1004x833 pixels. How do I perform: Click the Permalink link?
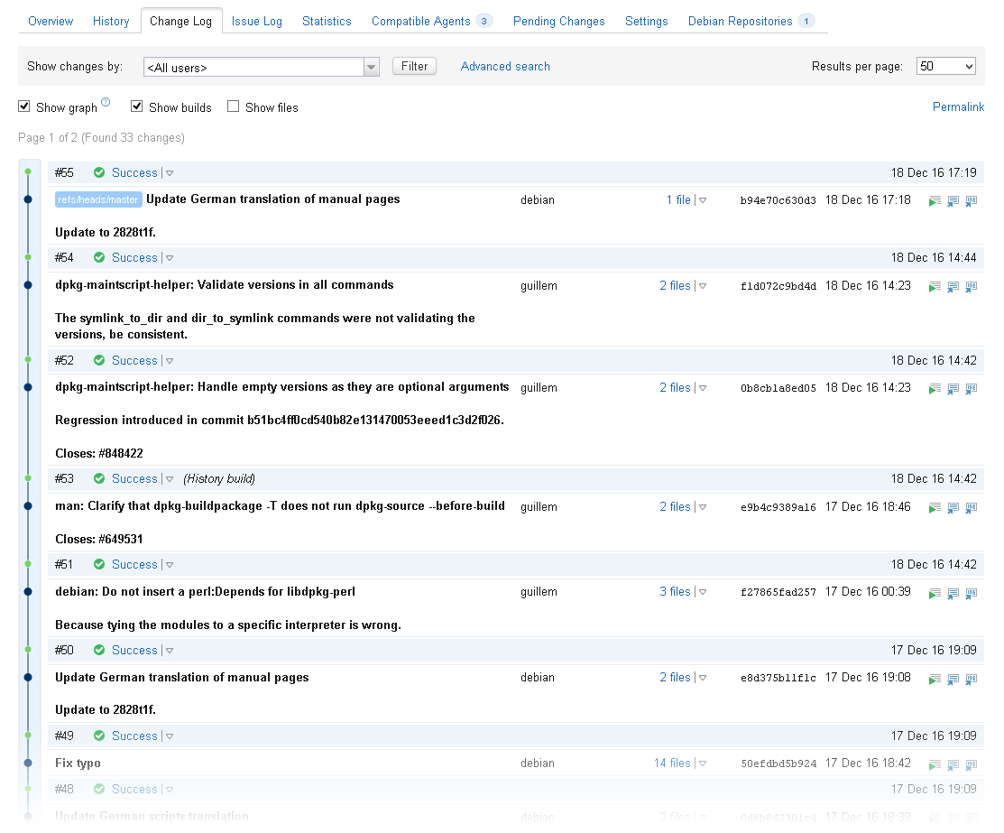coord(958,107)
